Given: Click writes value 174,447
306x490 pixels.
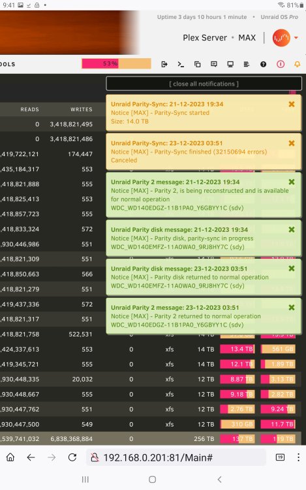Looking at the screenshot, I should coord(80,154).
